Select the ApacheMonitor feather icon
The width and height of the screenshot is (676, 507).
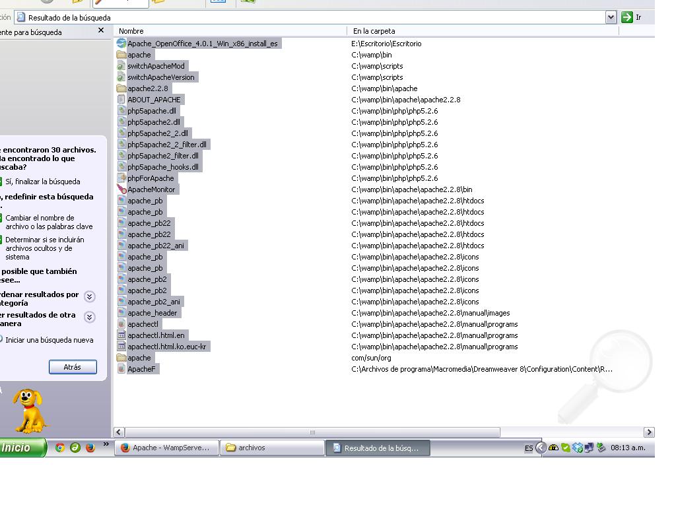[x=121, y=189]
